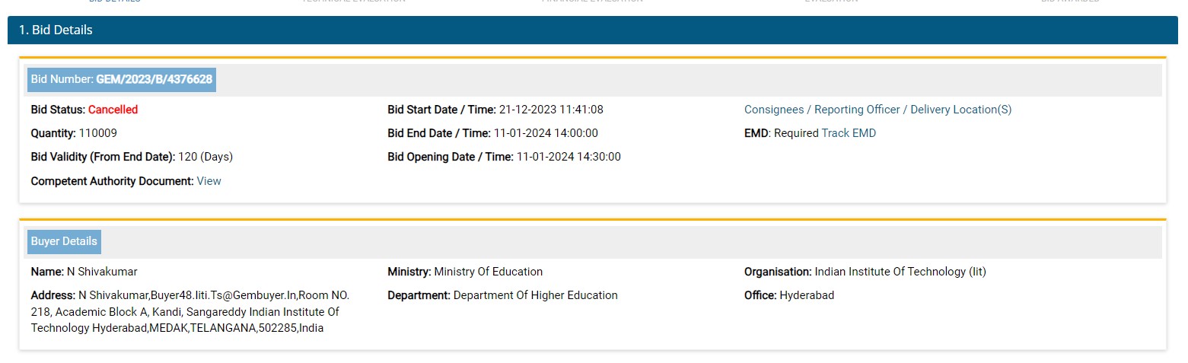Image resolution: width=1188 pixels, height=363 pixels.
Task: Click the Office value Hyderabad
Action: click(x=807, y=295)
